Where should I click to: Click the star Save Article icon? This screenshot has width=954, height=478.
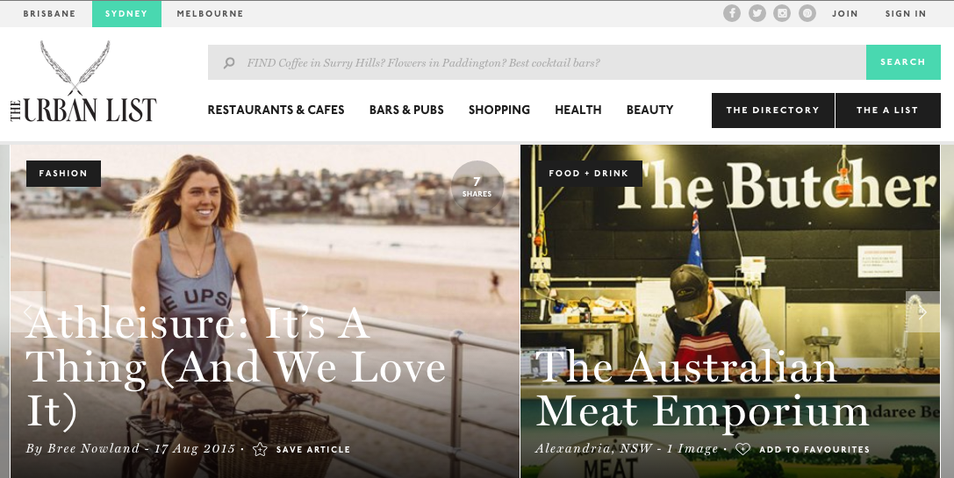click(260, 449)
